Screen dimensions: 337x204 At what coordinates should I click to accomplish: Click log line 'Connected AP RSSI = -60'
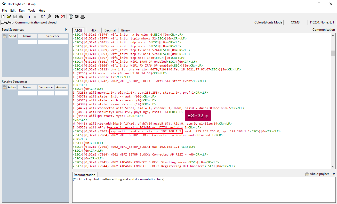tap(140, 154)
